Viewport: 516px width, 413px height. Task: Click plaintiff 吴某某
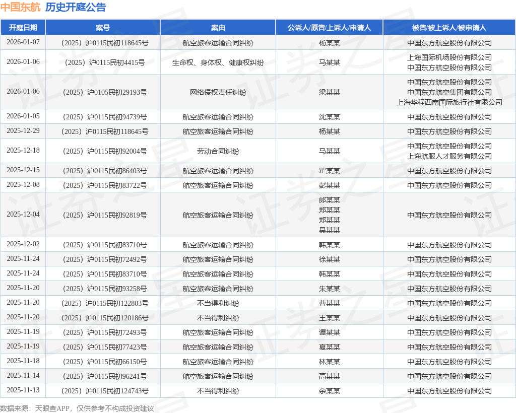point(330,230)
